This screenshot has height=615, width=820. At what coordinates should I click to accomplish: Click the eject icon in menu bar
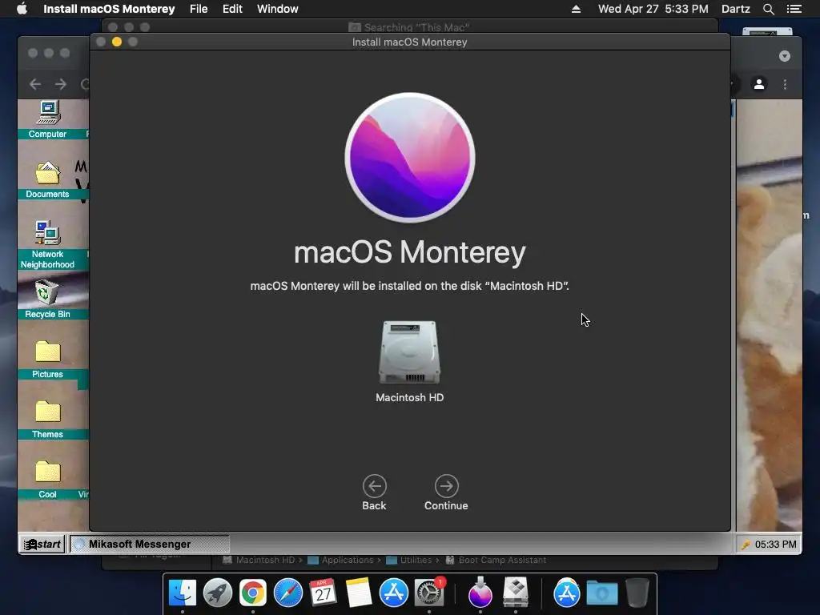[576, 9]
